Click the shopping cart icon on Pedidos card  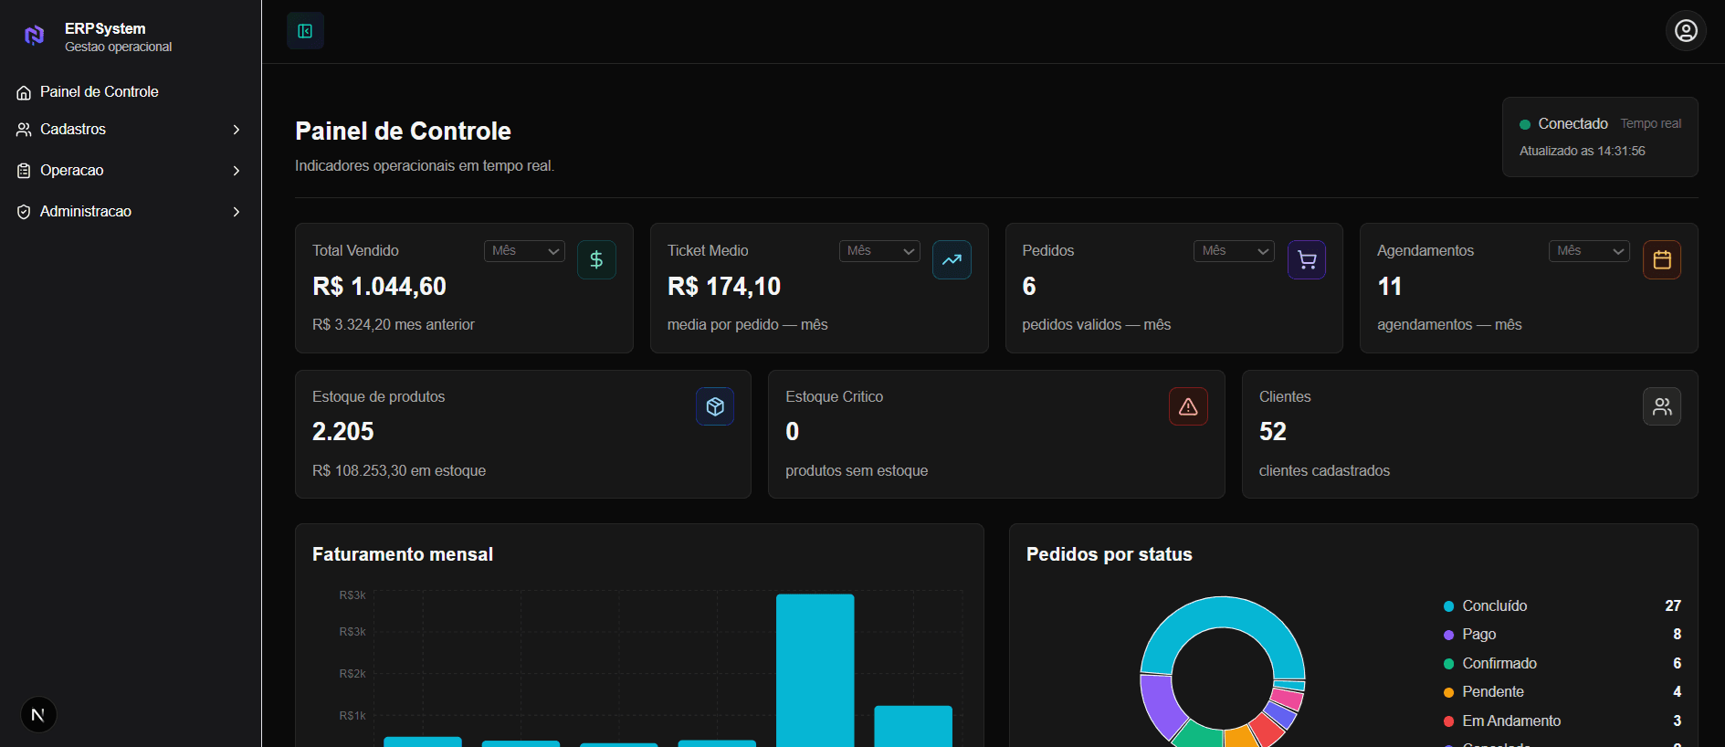pyautogui.click(x=1307, y=260)
